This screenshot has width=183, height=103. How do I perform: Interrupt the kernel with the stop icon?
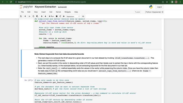pyautogui.click(x=57, y=16)
